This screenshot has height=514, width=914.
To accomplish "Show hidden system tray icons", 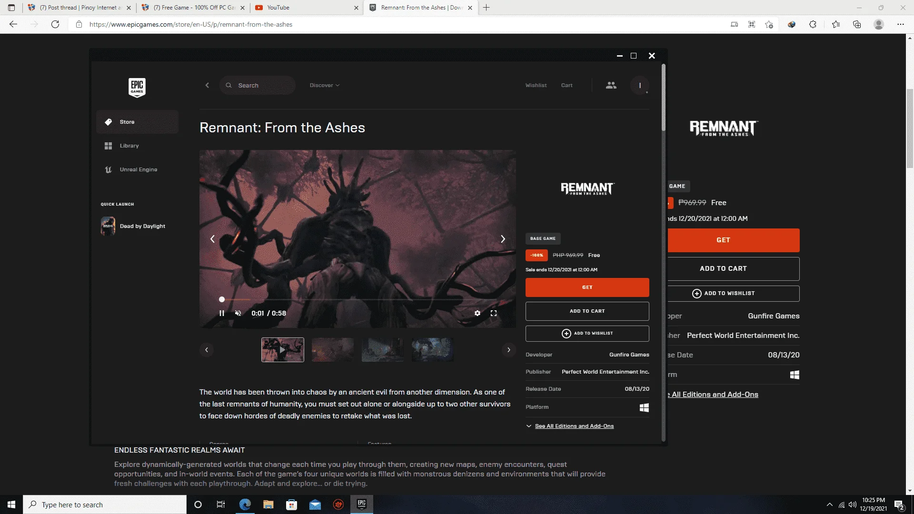I will (x=830, y=504).
